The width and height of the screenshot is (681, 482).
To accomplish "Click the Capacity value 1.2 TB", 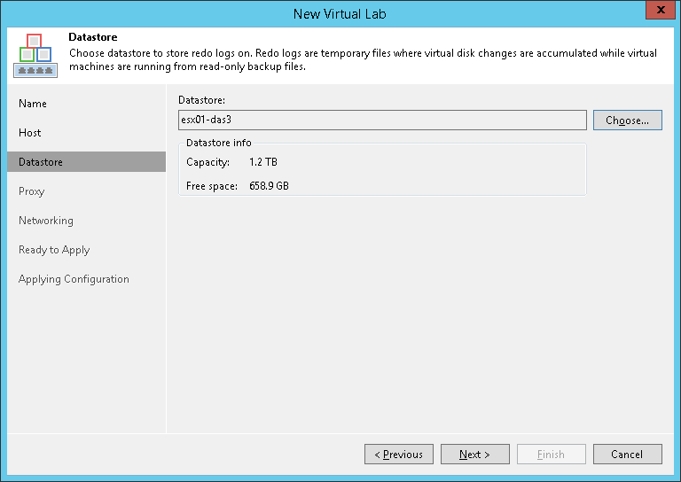I will click(263, 162).
